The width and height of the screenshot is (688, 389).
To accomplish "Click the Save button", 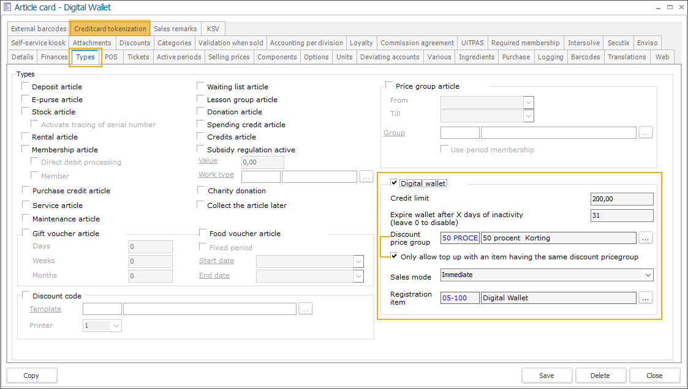I will click(546, 376).
